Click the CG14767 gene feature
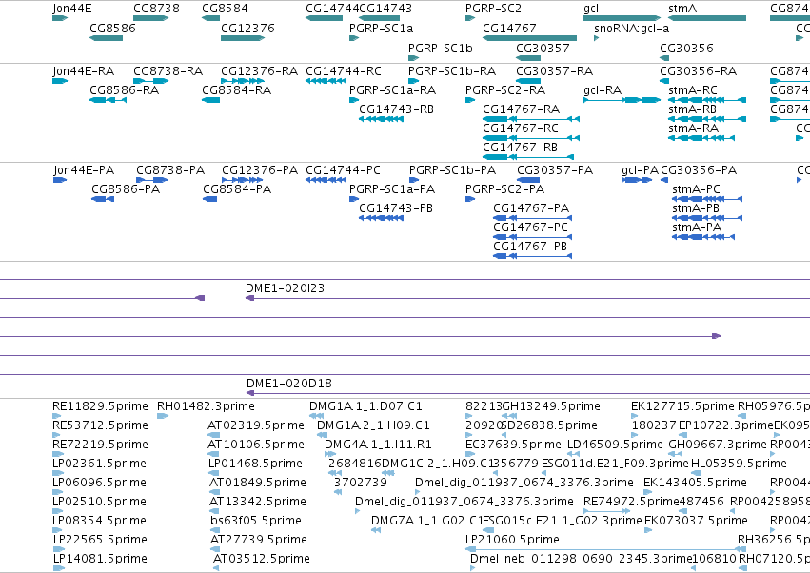Viewport: 810px width, 573px height. [529, 38]
